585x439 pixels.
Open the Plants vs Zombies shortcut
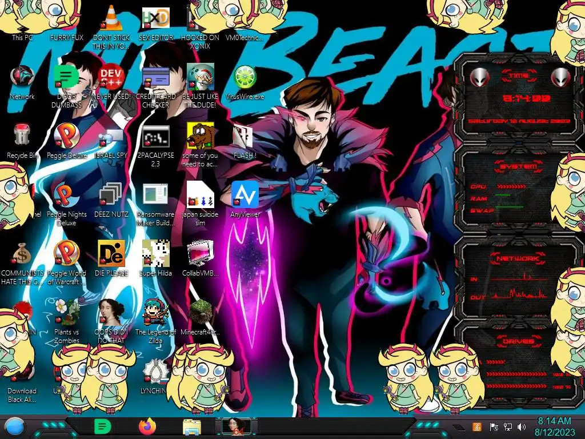[66, 321]
